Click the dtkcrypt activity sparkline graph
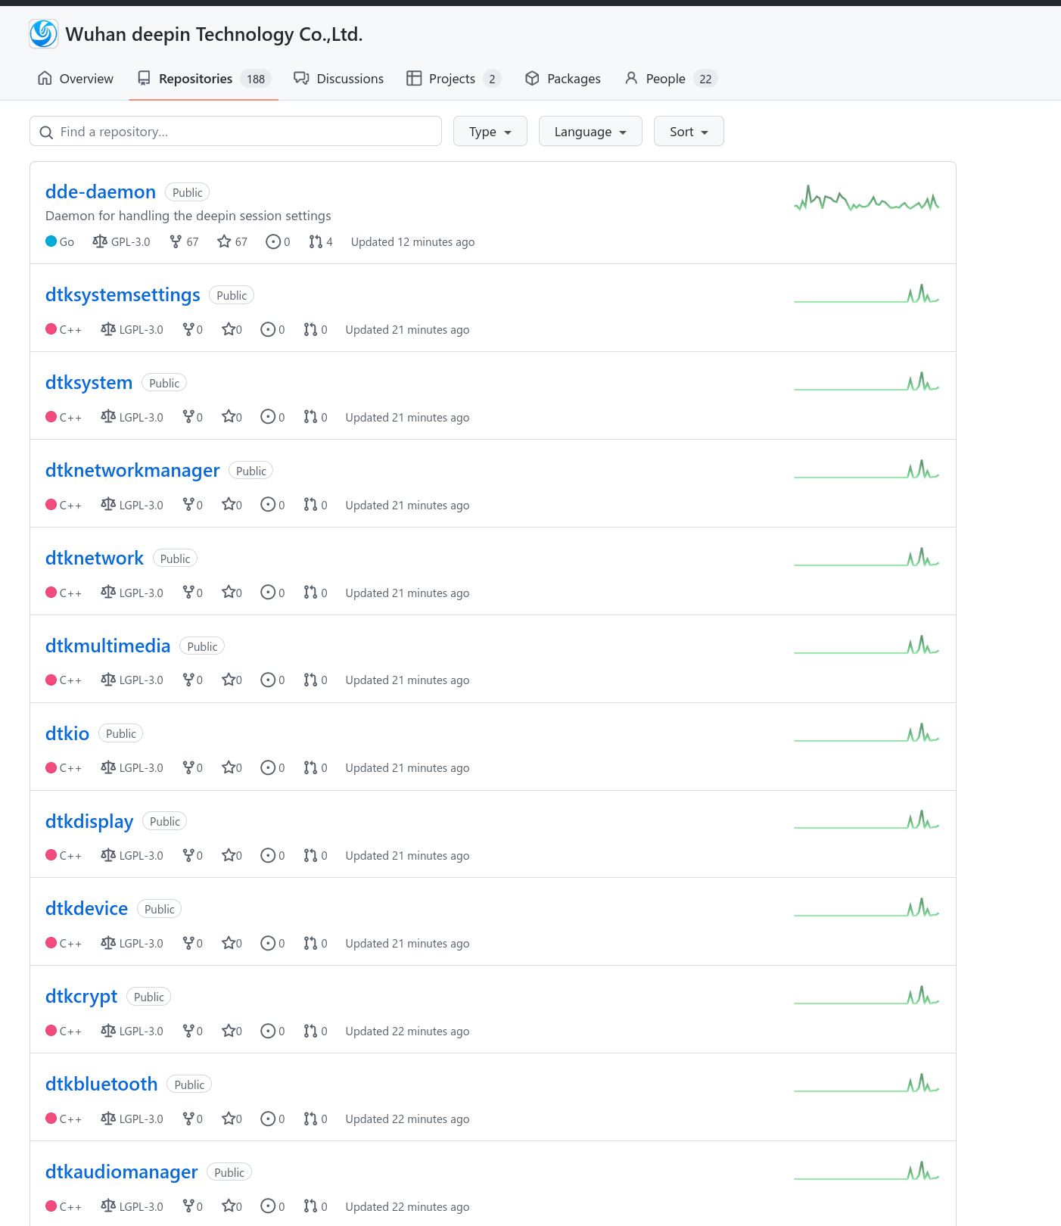This screenshot has height=1226, width=1061. (867, 995)
